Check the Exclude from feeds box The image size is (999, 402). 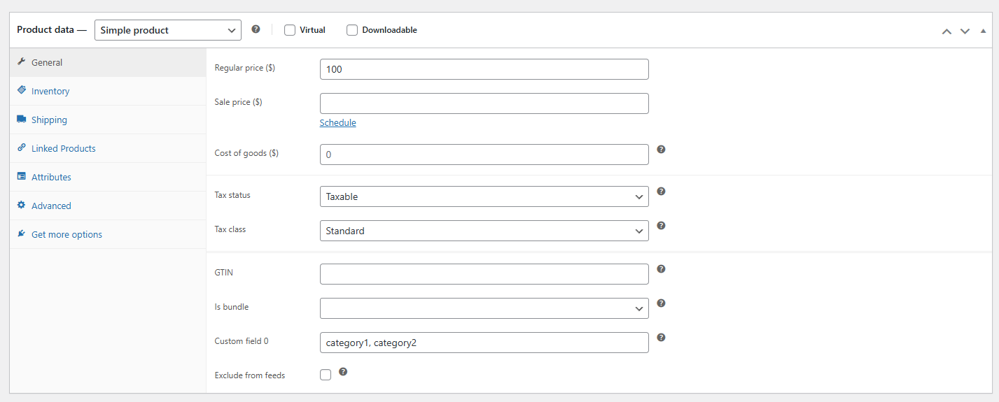click(326, 375)
